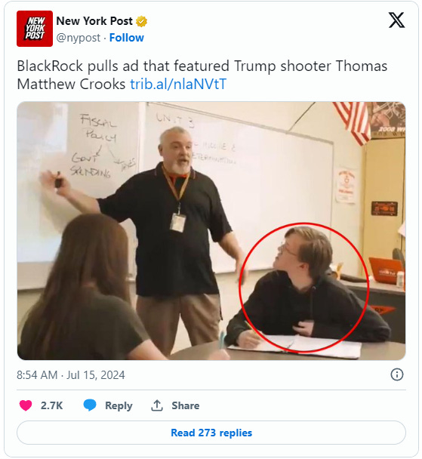Like the post with the heart icon

point(26,405)
